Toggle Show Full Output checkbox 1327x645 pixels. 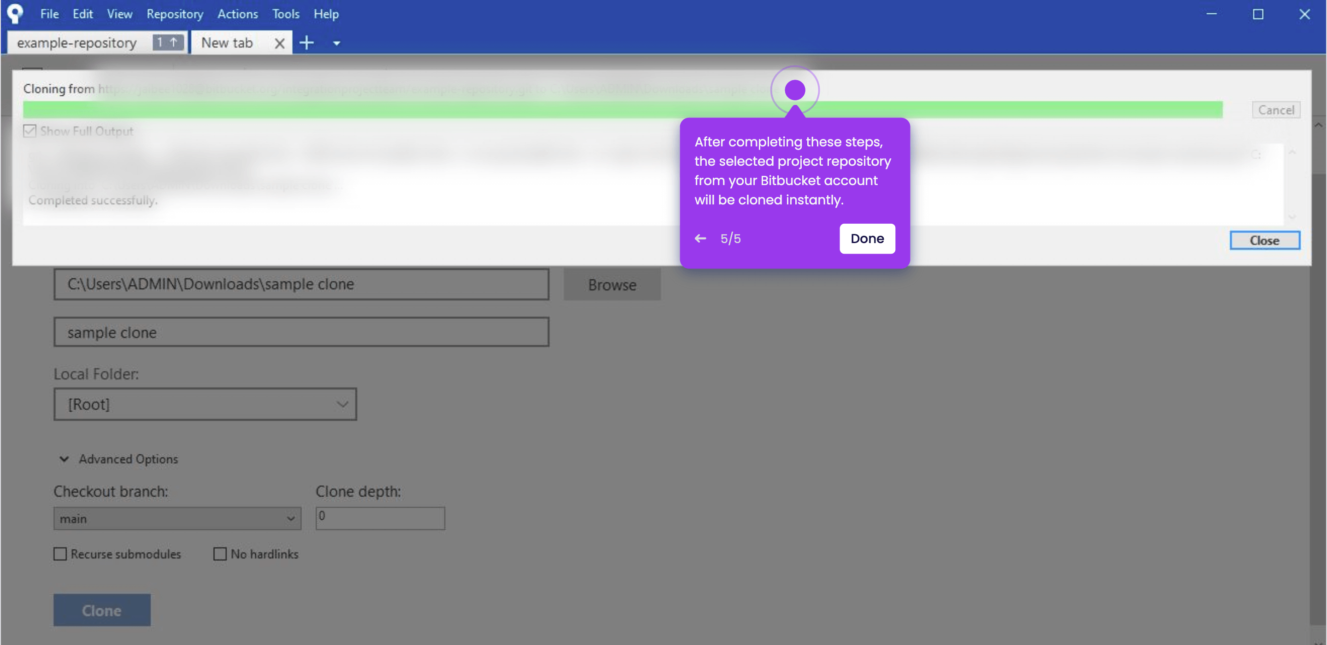30,131
